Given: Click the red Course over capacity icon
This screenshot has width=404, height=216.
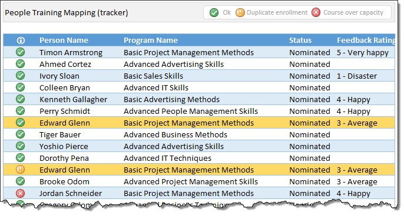Looking at the screenshot, I should tap(316, 12).
